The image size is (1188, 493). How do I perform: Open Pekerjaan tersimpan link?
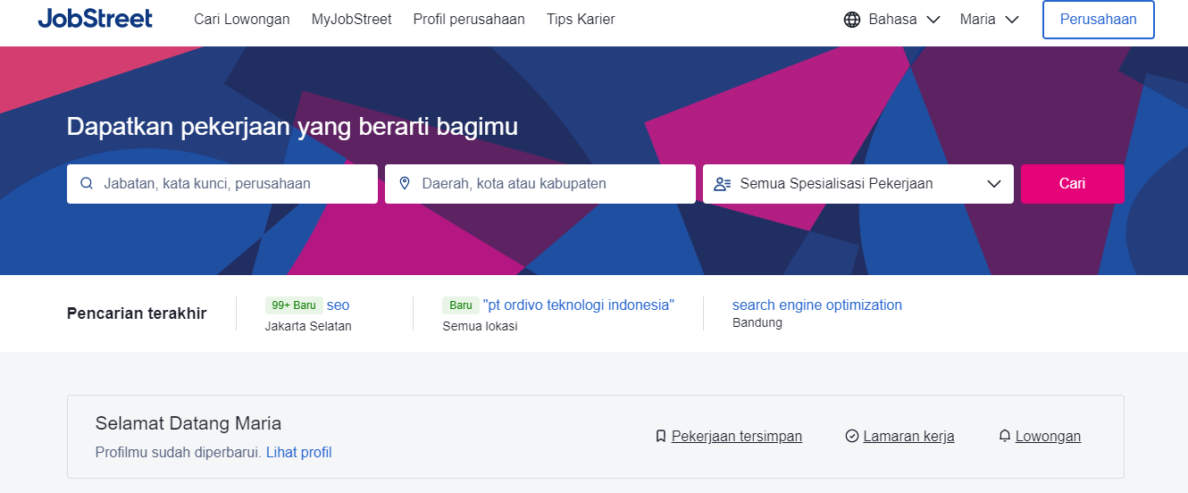[737, 437]
